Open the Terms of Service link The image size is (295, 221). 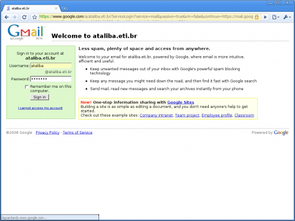coord(77,133)
